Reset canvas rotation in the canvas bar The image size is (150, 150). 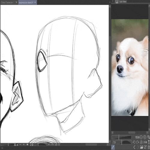(x=56, y=145)
